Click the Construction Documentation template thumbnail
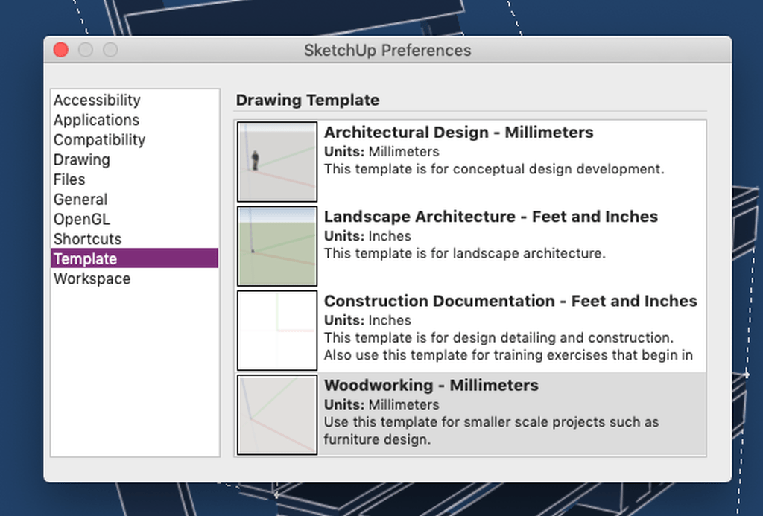The width and height of the screenshot is (763, 516). (x=277, y=330)
